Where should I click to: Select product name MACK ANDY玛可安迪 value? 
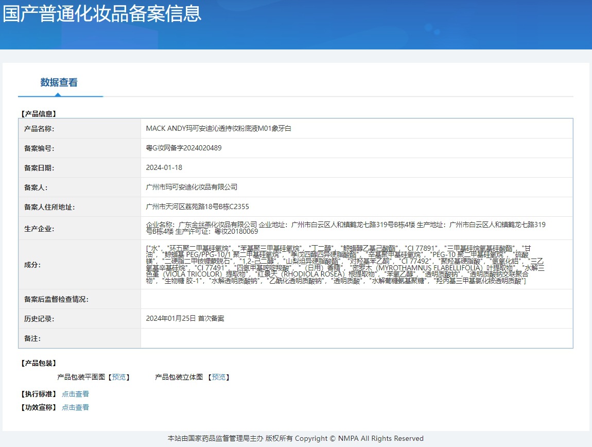(219, 128)
